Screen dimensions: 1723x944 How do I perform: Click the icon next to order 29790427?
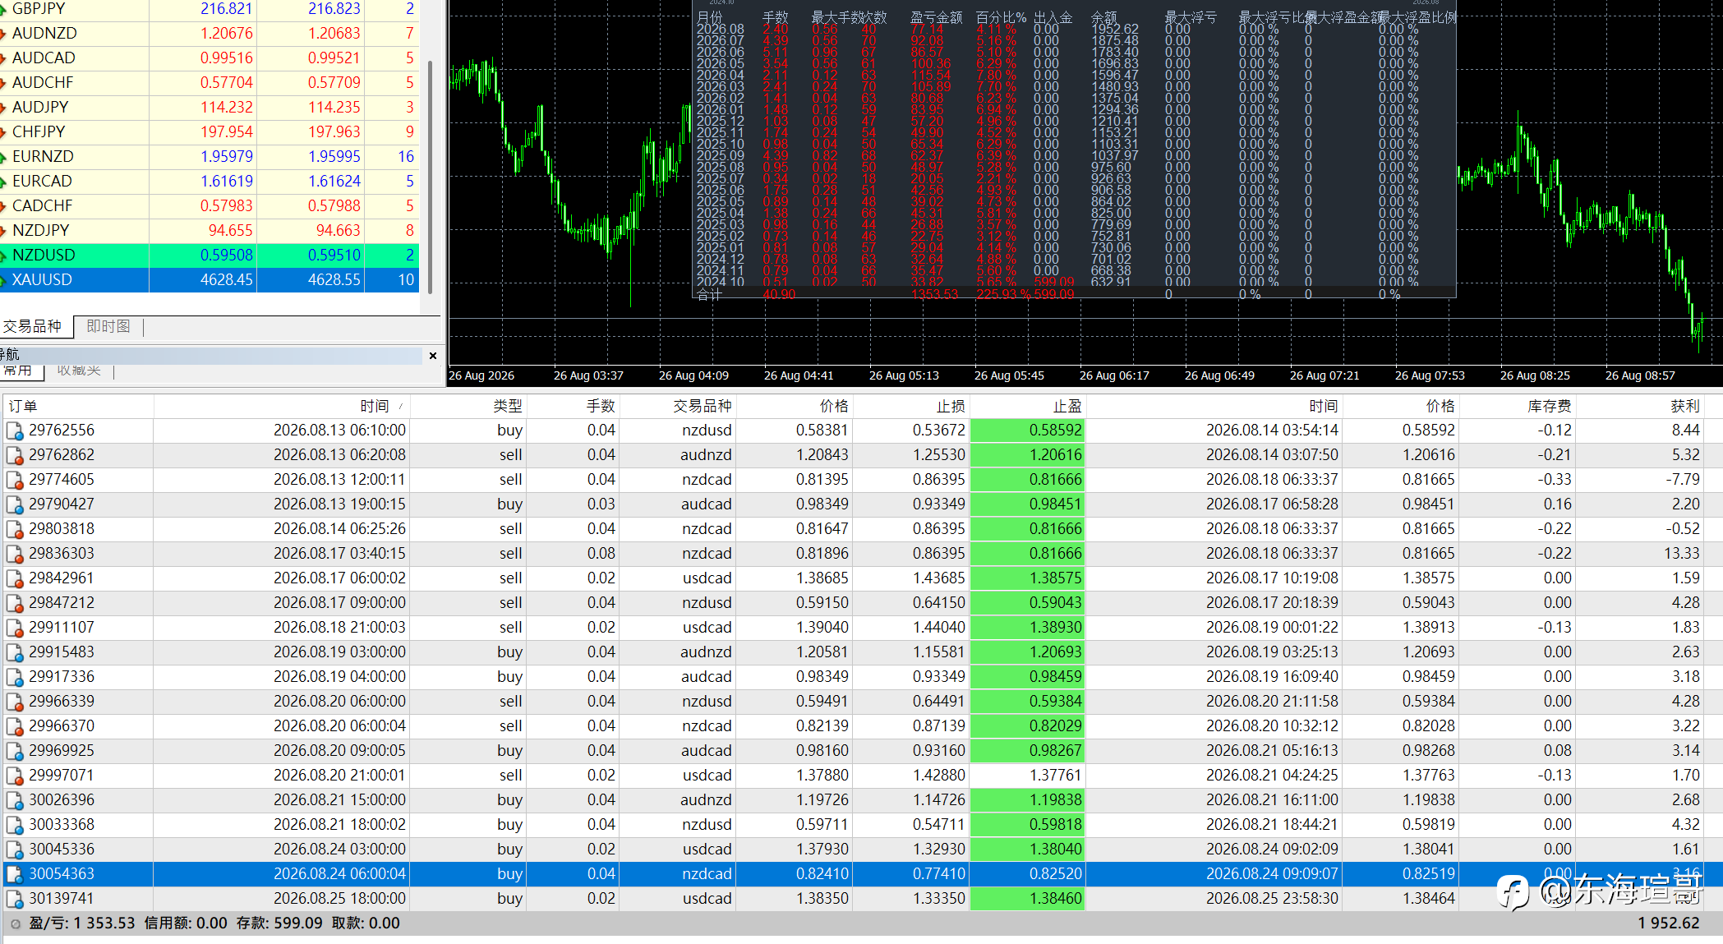15,504
